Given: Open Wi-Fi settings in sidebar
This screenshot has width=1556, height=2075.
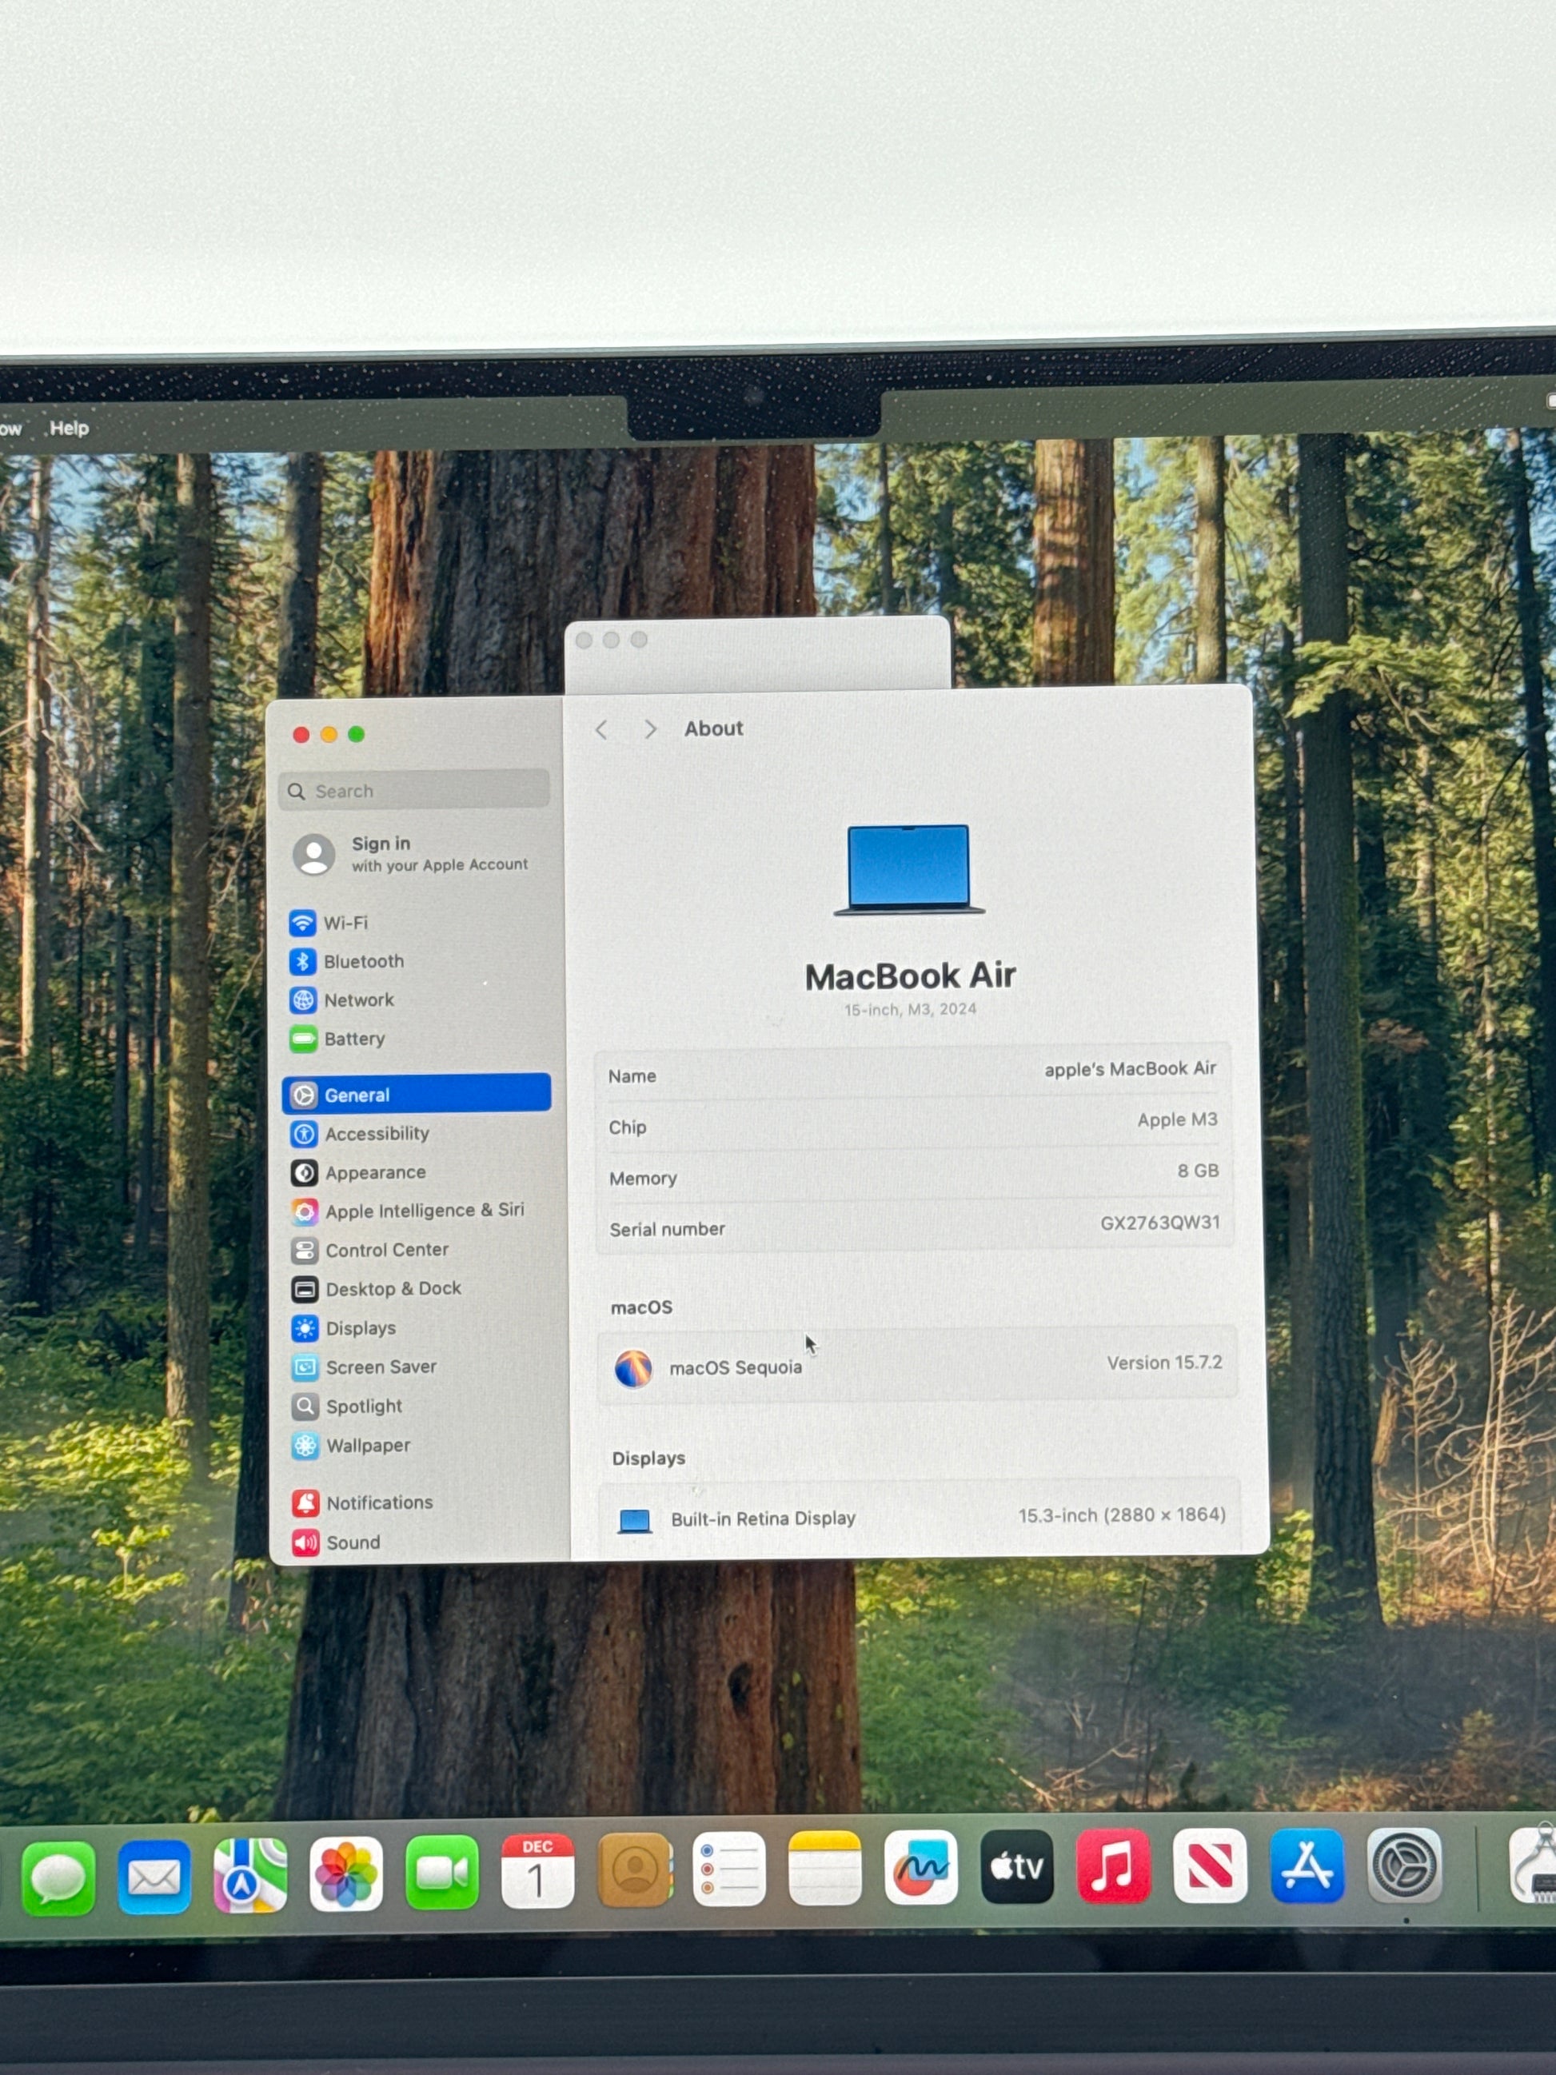Looking at the screenshot, I should [344, 923].
